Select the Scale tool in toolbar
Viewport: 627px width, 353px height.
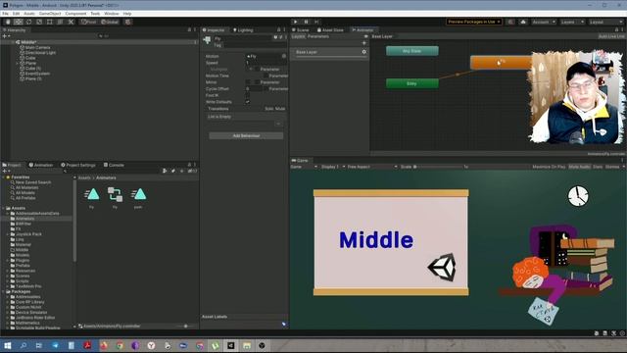39,22
